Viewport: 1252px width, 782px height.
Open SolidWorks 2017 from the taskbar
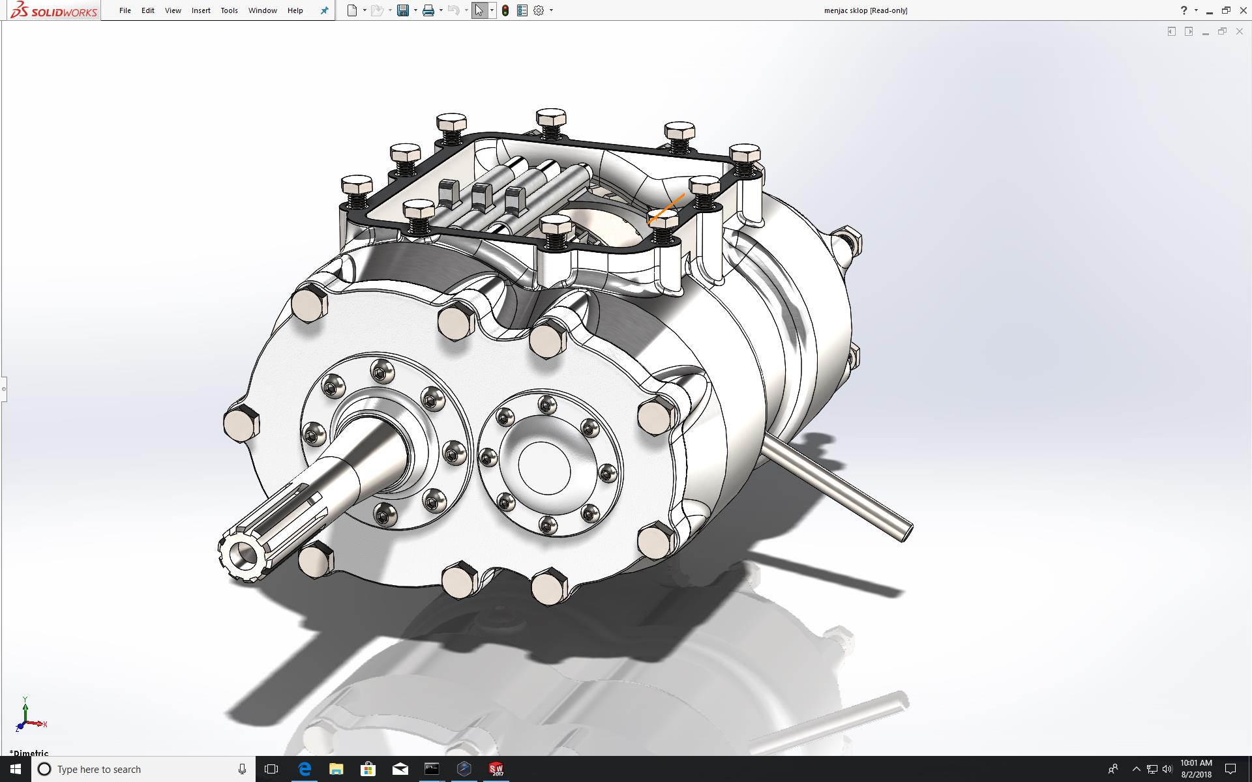click(496, 769)
